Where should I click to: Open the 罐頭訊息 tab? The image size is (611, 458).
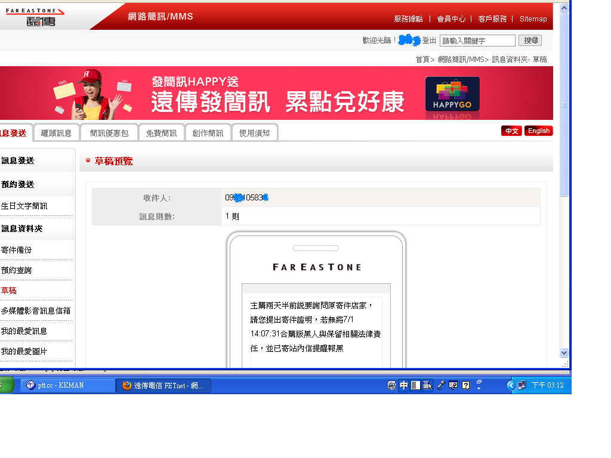click(57, 133)
